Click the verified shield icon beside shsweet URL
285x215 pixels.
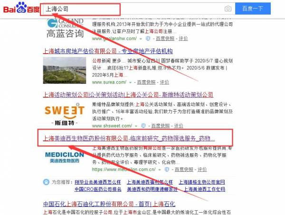pyautogui.click(x=143, y=126)
